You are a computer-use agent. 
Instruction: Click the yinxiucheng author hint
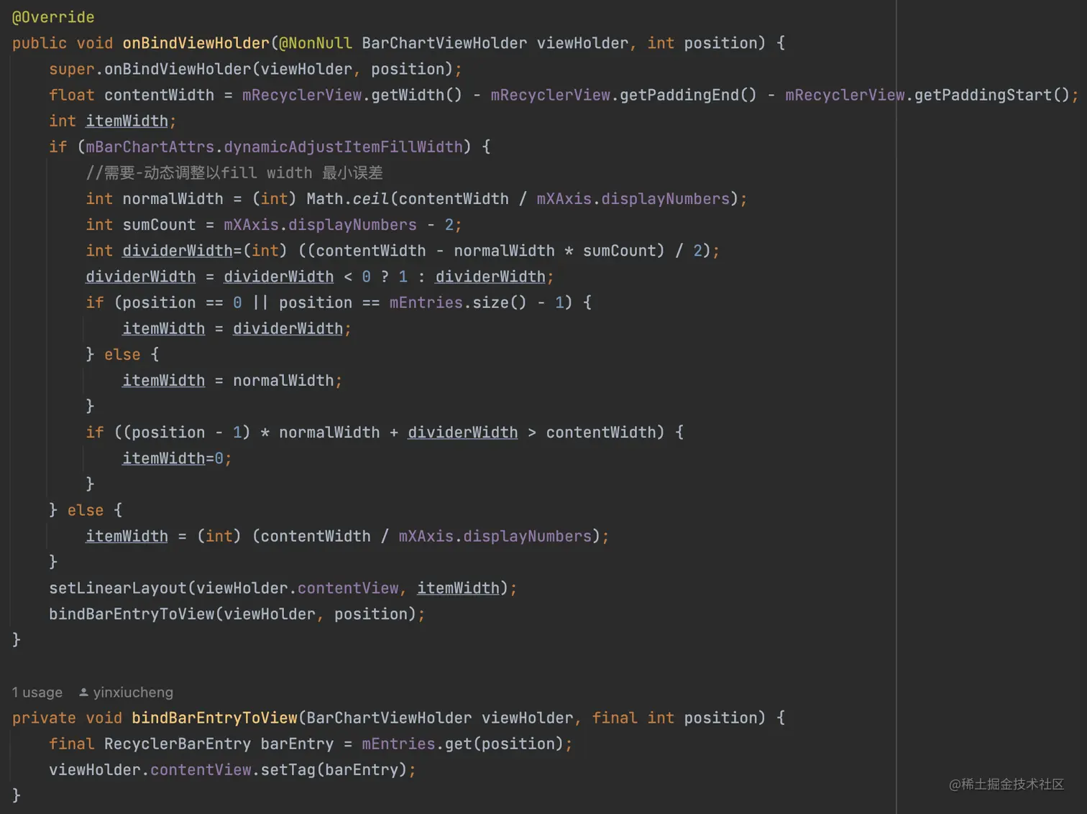coord(133,693)
